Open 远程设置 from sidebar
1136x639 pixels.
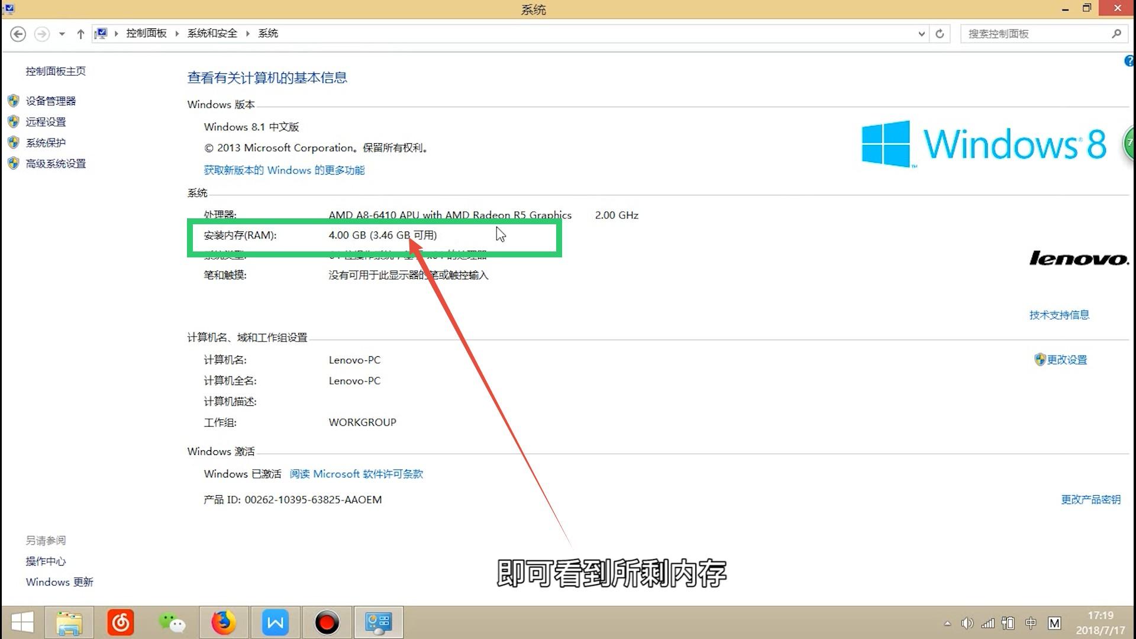tap(46, 122)
